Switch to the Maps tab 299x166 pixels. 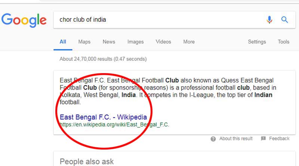(84, 42)
